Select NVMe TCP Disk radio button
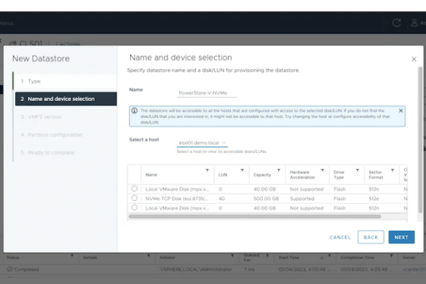 134,198
